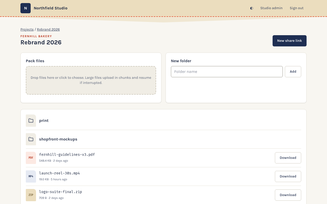Viewport: 327px width, 204px height.
Task: Select launch-reel-30s.mp4 file name
Action: (60, 173)
